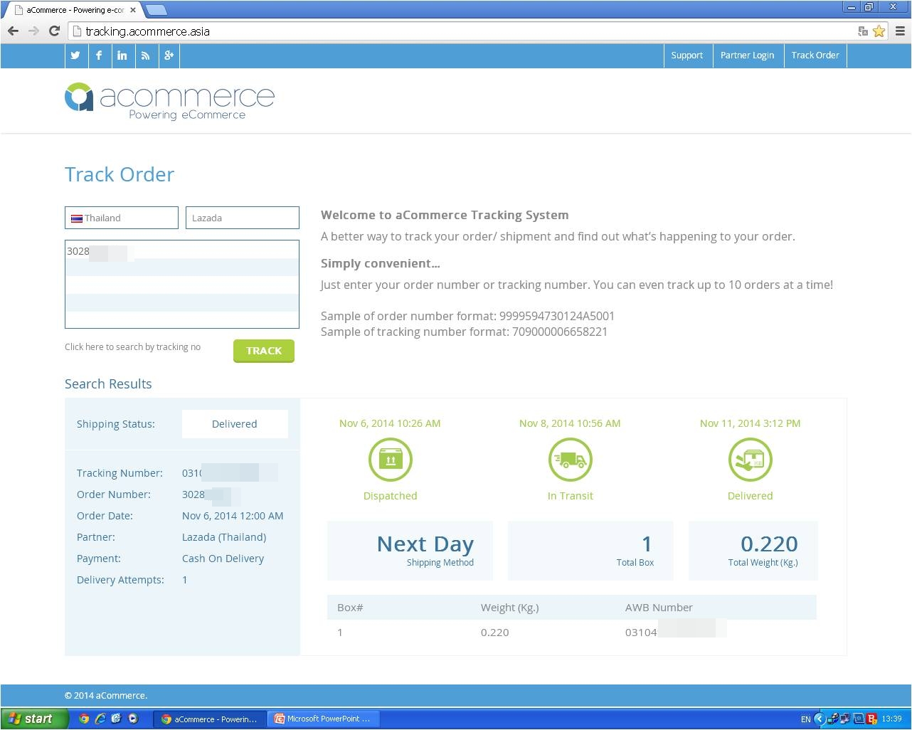Open the RSS feed icon
Image resolution: width=912 pixels, height=730 pixels.
pos(146,55)
